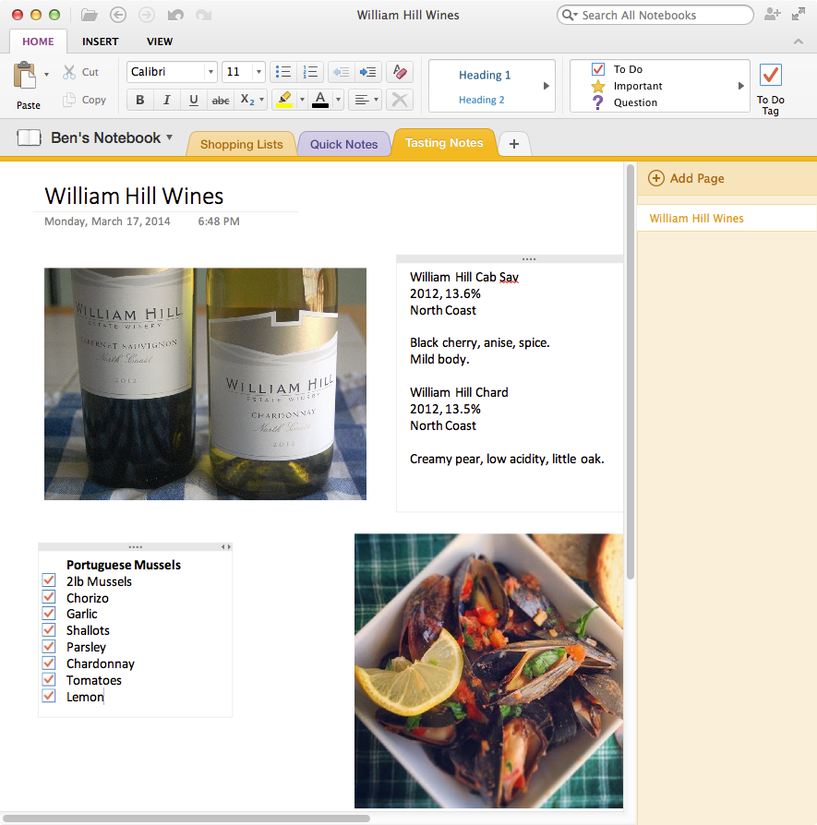817x825 pixels.
Task: Go forward with the right arrow icon
Action: [147, 15]
